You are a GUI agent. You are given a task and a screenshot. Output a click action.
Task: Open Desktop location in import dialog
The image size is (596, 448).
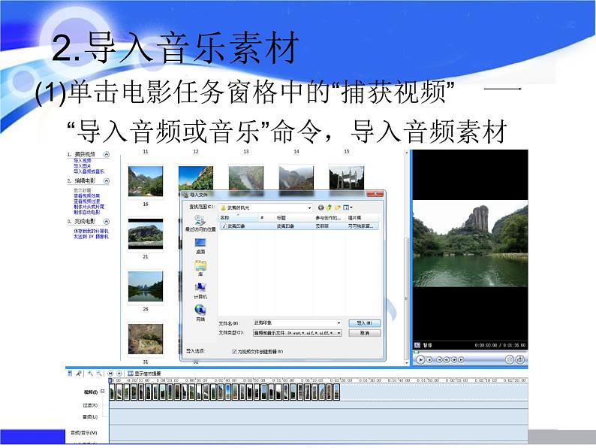(200, 244)
